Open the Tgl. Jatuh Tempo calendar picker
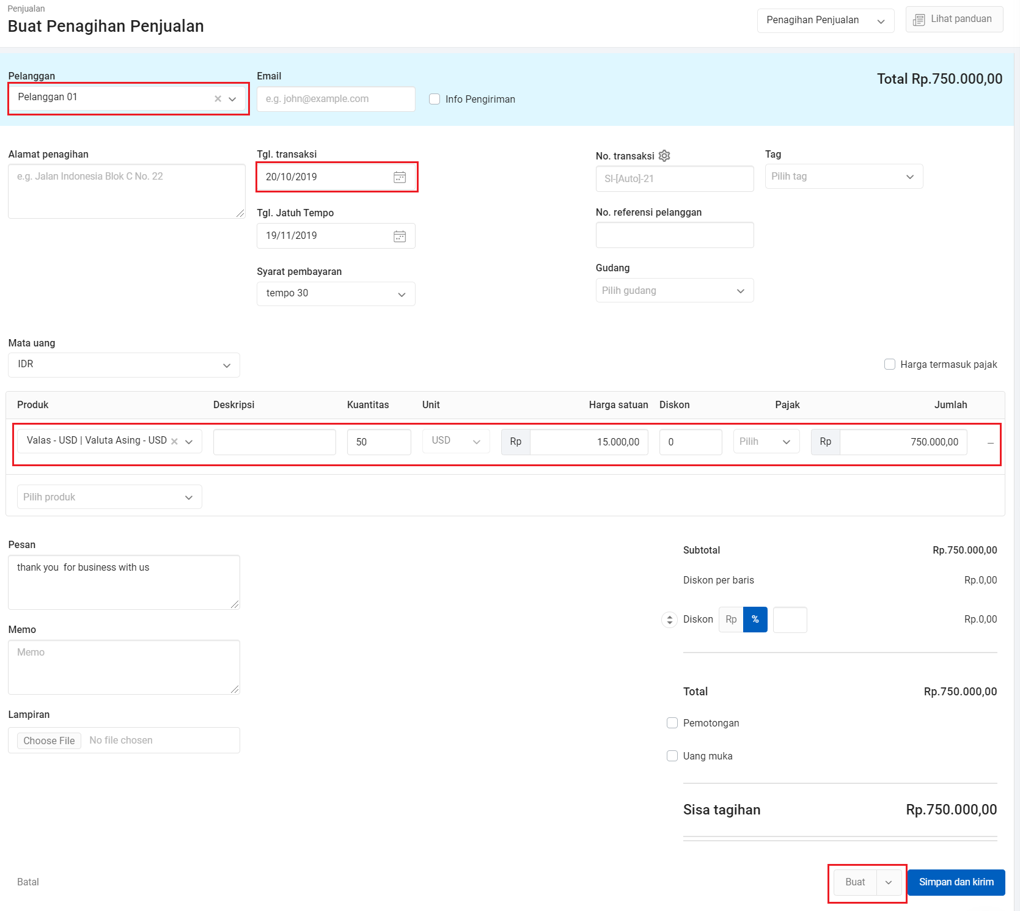The image size is (1020, 911). coord(400,236)
